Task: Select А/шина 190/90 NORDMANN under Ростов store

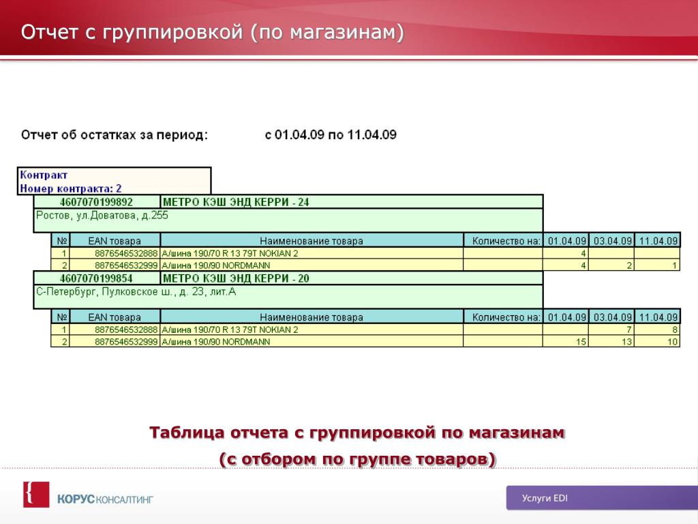Action: coord(312,265)
